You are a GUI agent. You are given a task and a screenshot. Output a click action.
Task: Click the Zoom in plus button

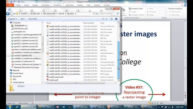(182, 103)
